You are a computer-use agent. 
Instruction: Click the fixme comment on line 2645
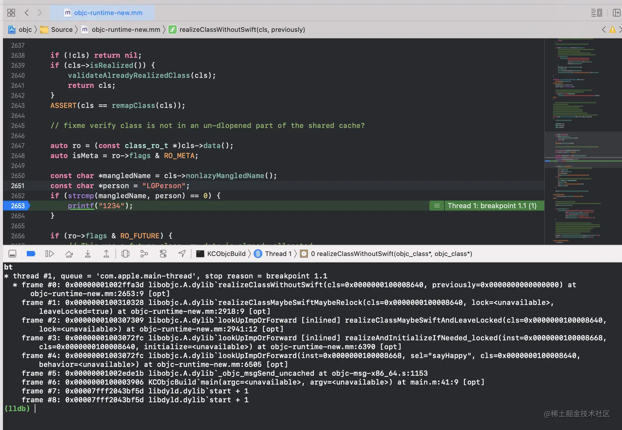[x=207, y=126]
